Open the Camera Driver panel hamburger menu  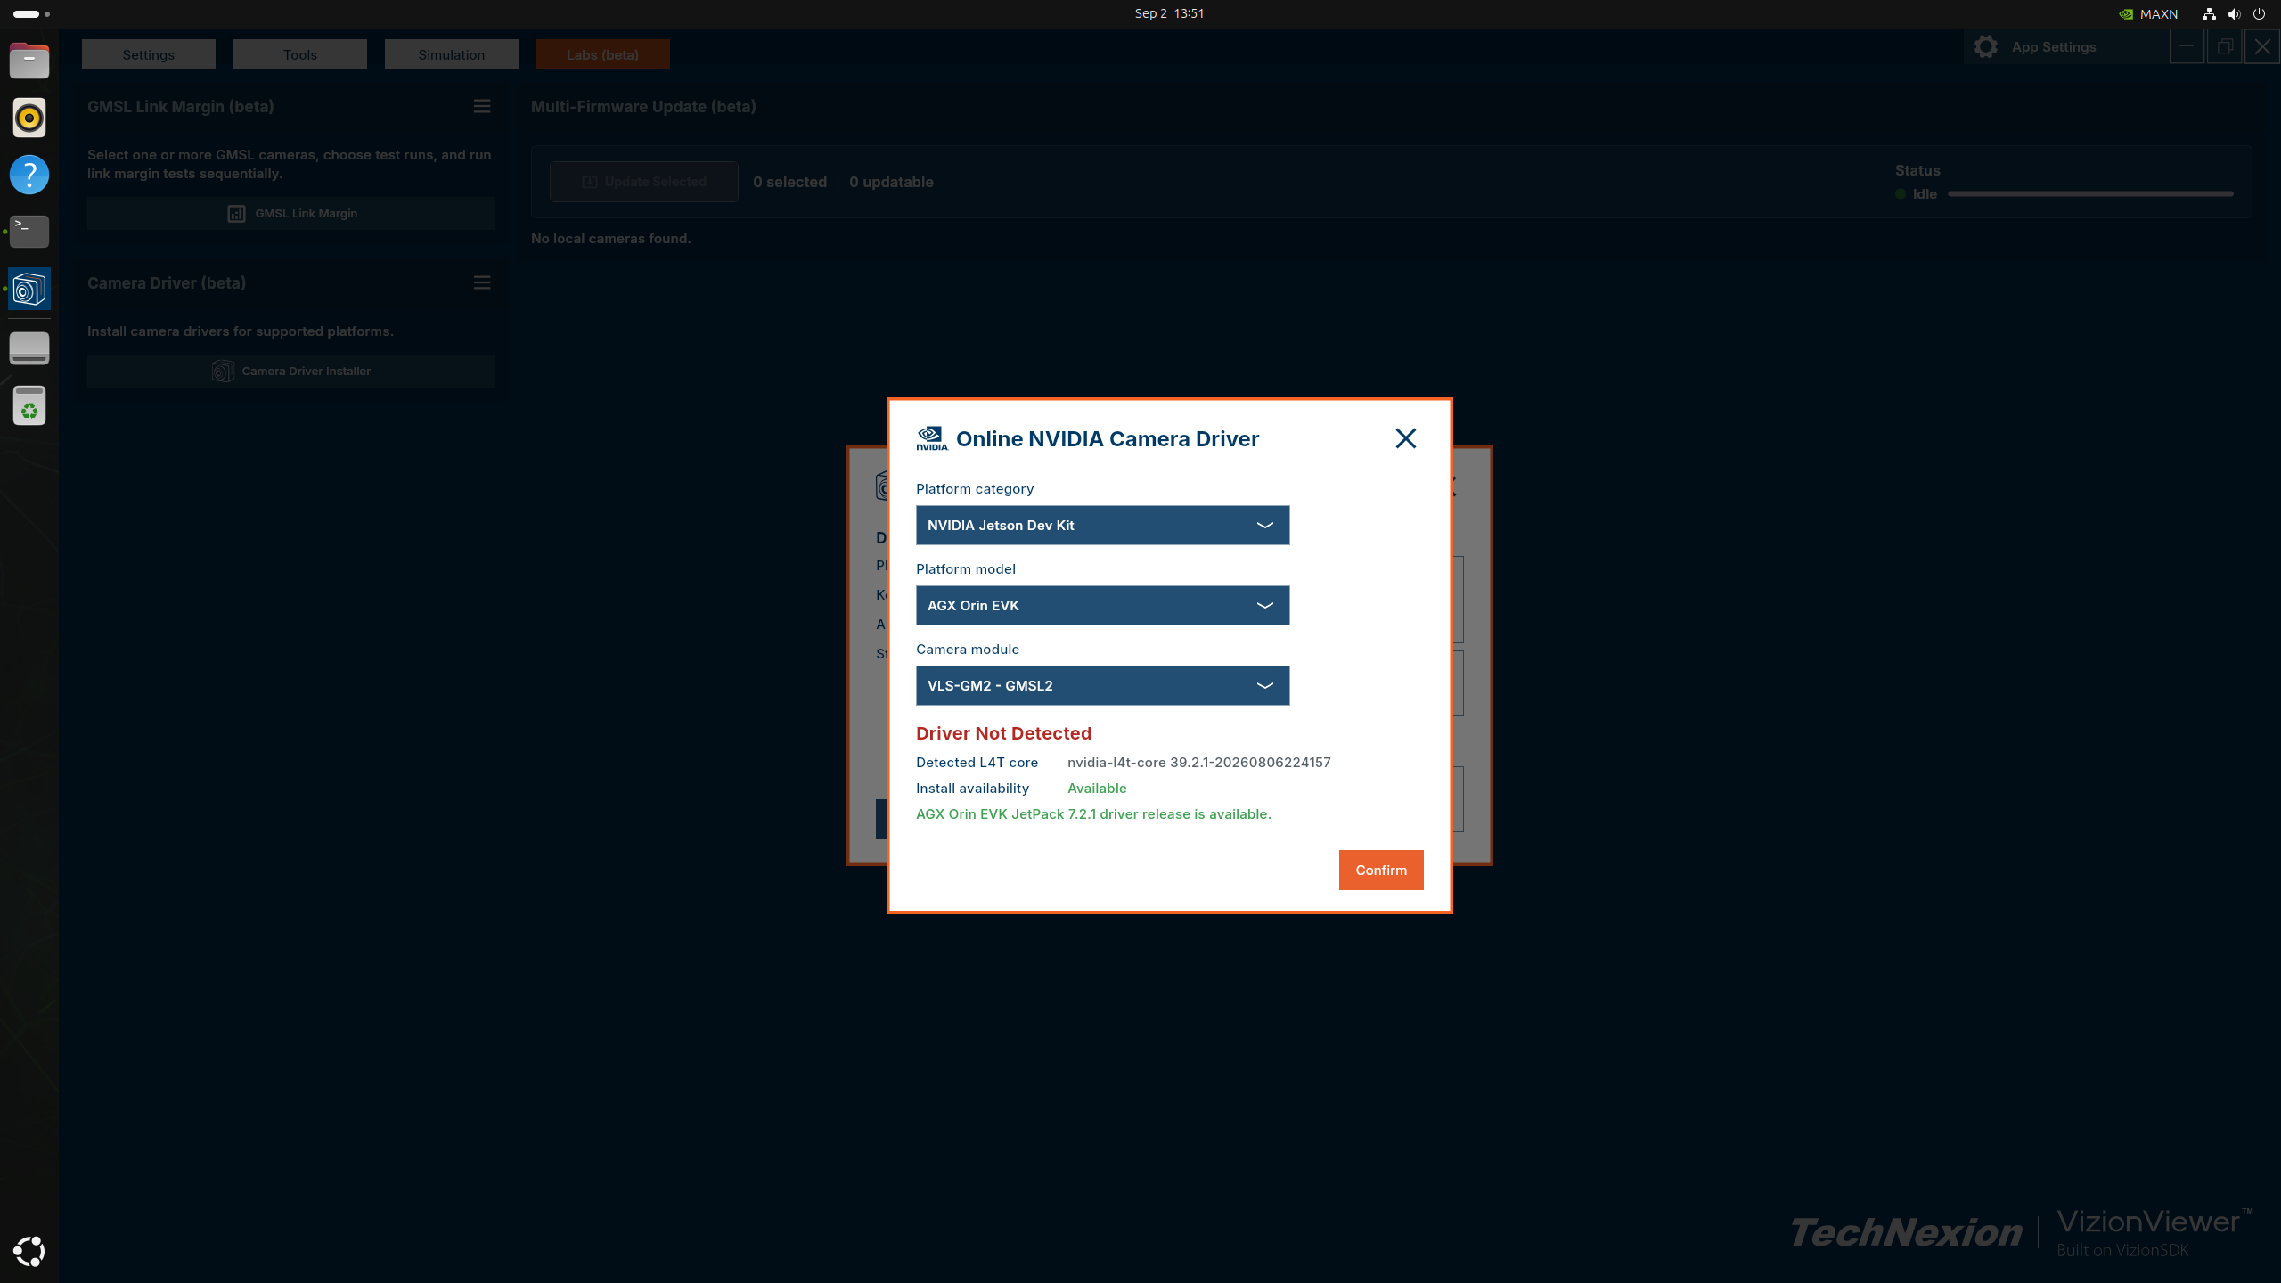[x=482, y=282]
